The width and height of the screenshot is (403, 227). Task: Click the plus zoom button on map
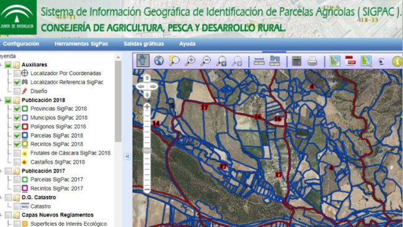[147, 107]
